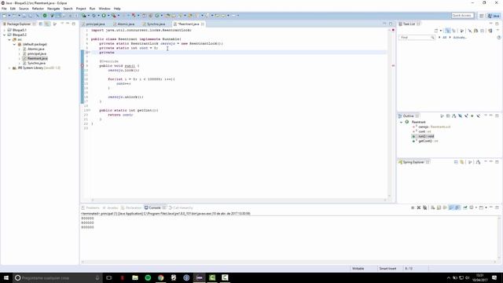Select the Java perspective button

[494, 16]
